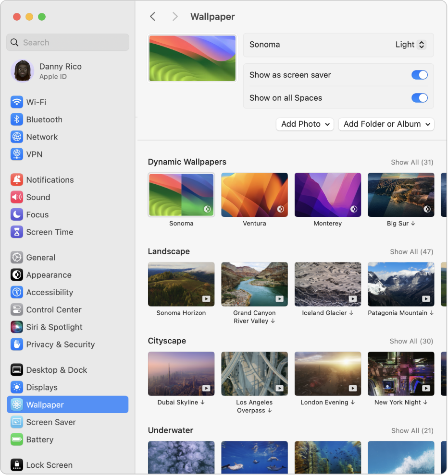448x475 pixels.
Task: Click the Search field in the sidebar
Action: [x=67, y=42]
